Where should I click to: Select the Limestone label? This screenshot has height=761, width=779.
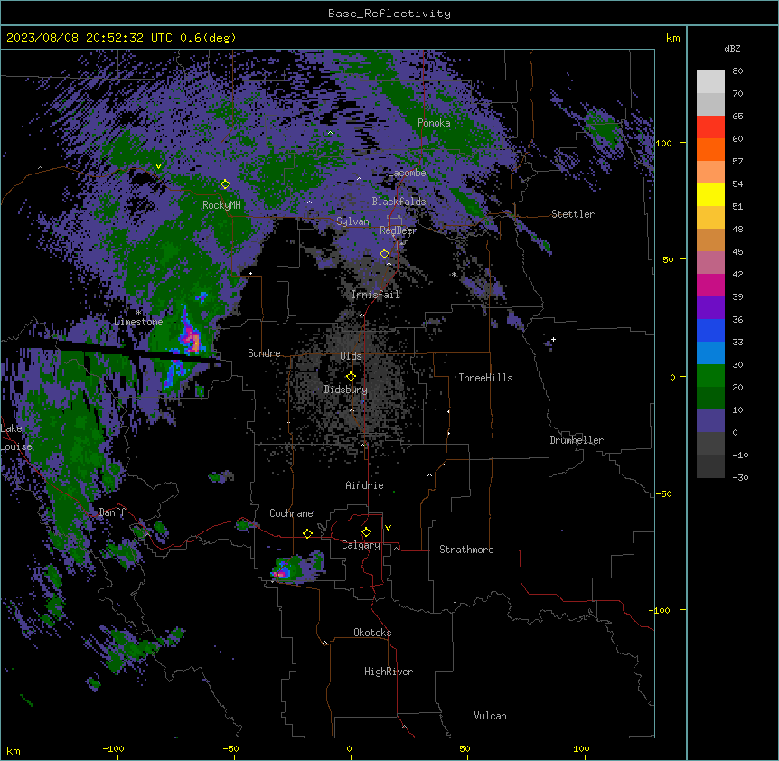click(138, 322)
